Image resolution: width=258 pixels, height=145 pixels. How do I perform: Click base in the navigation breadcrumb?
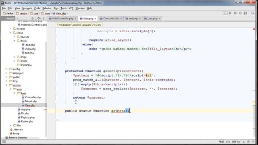click(x=46, y=13)
